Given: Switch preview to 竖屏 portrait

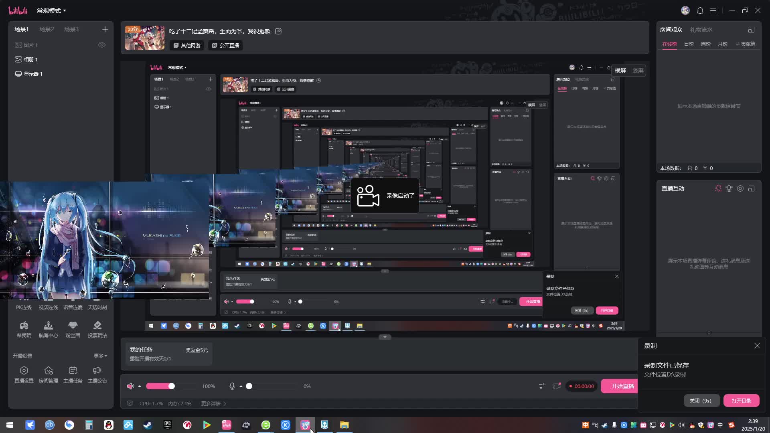Looking at the screenshot, I should coord(638,71).
